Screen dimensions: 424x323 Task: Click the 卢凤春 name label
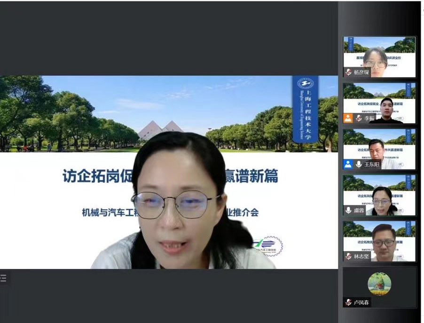coord(361,302)
